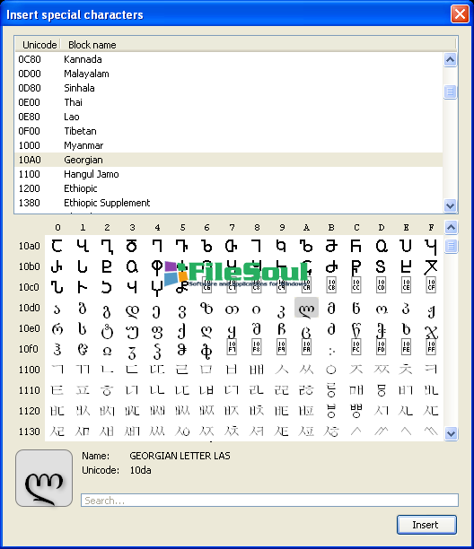Click block list scroll up arrow
474x549 pixels.
click(450, 60)
